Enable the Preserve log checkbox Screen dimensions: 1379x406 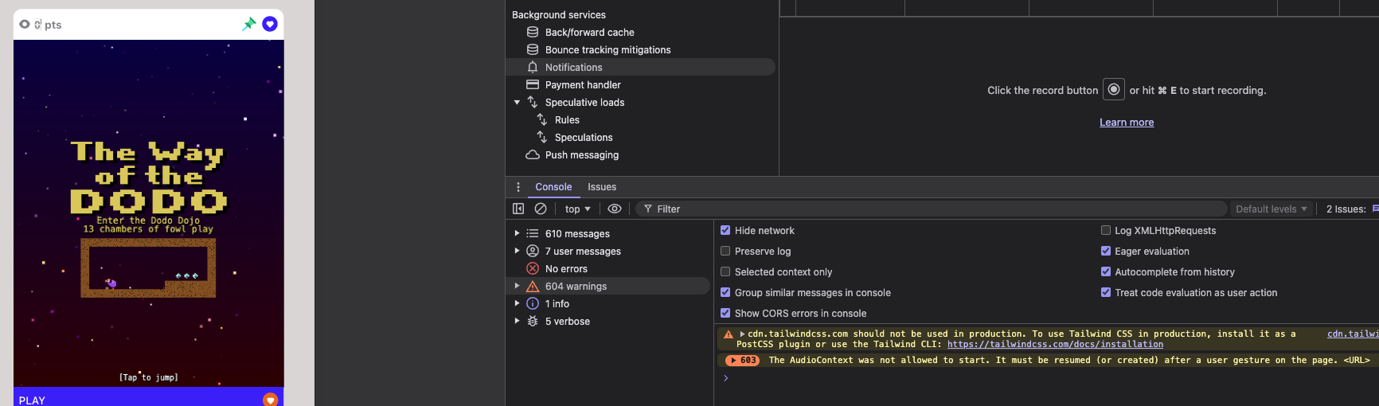pos(725,251)
